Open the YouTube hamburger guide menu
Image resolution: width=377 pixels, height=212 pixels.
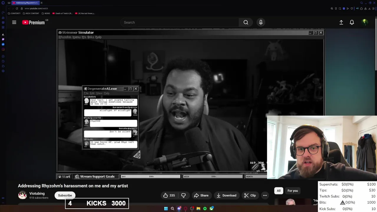(14, 22)
